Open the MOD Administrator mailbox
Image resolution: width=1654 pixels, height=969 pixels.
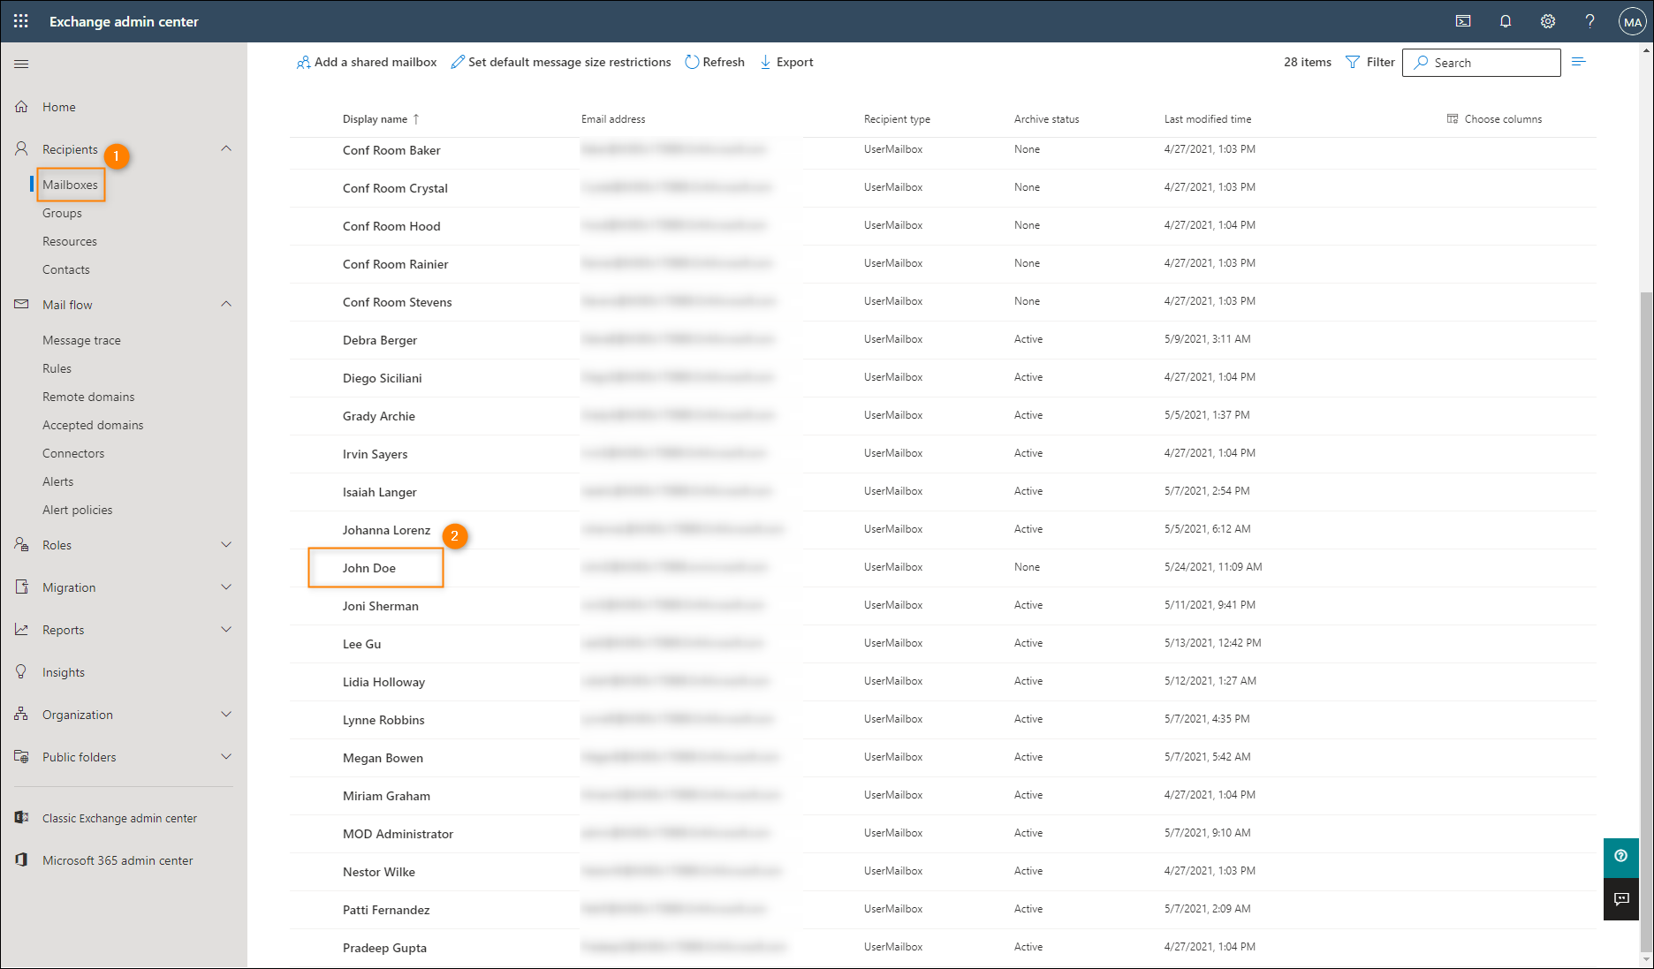(x=398, y=834)
